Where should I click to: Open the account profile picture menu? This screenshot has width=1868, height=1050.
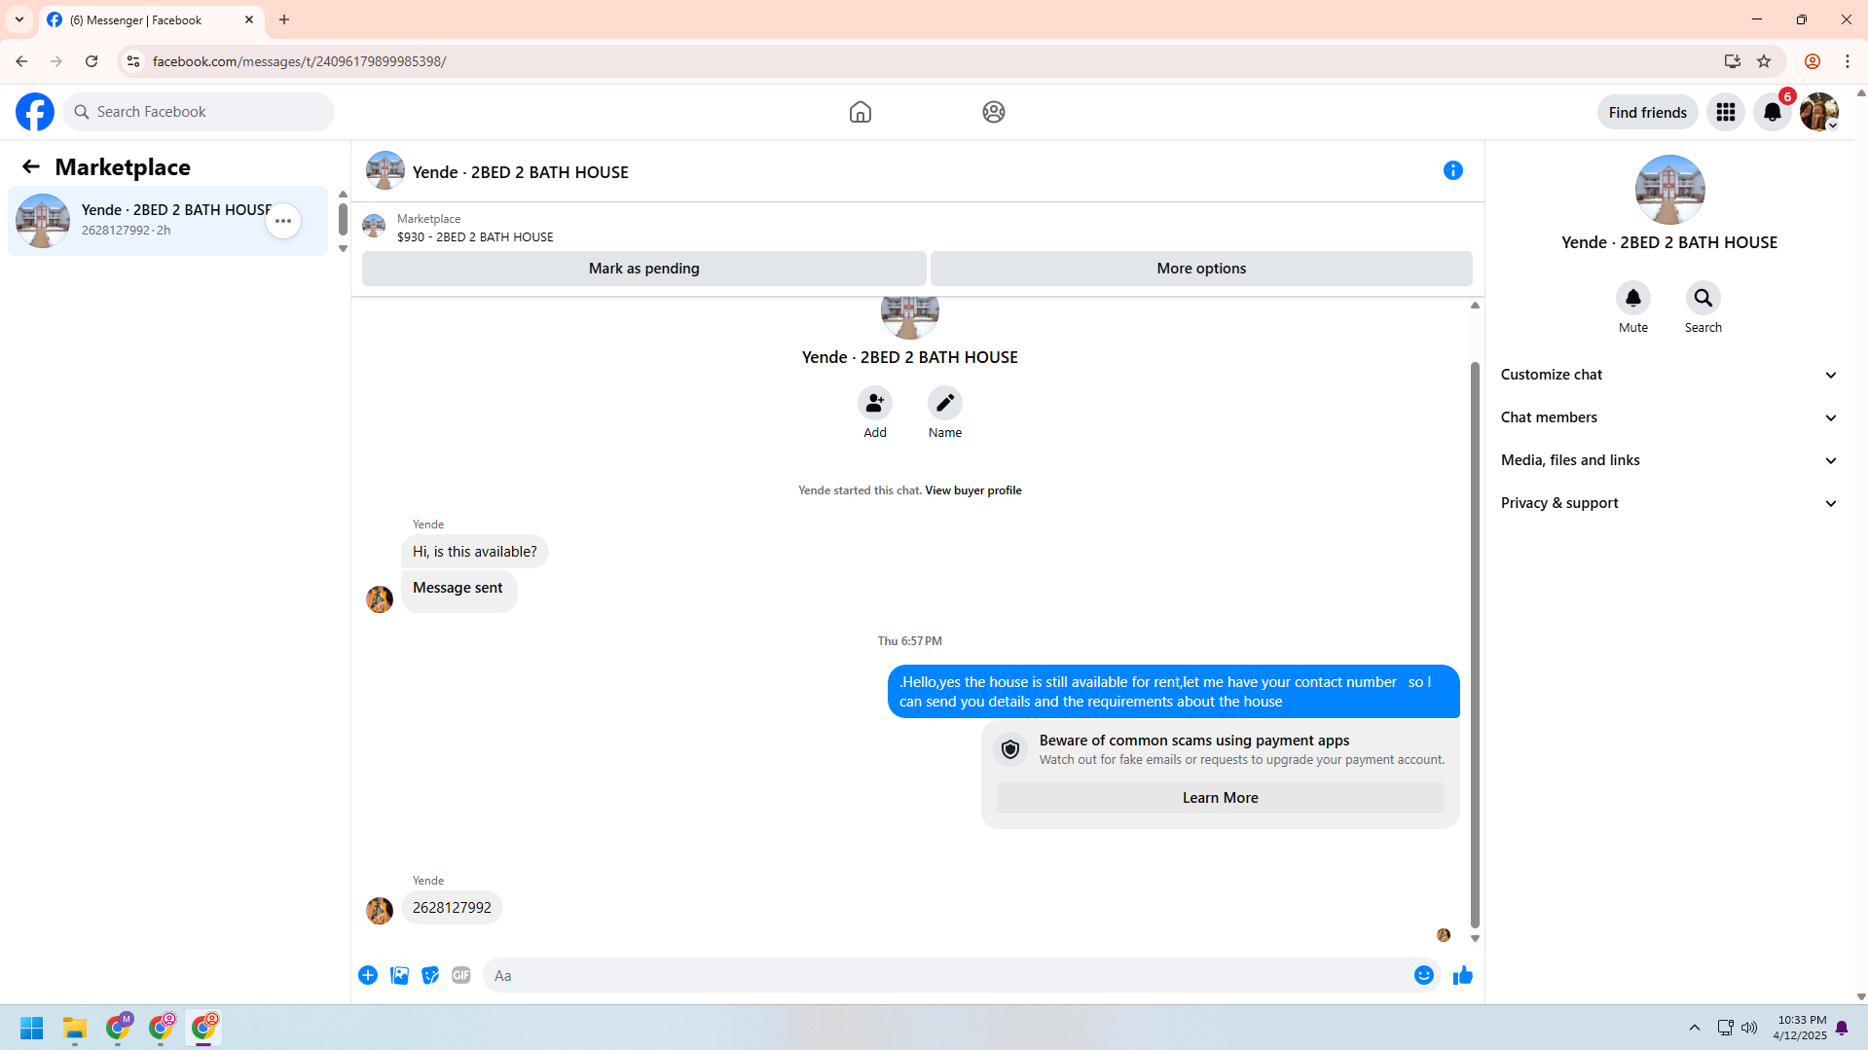pos(1818,112)
